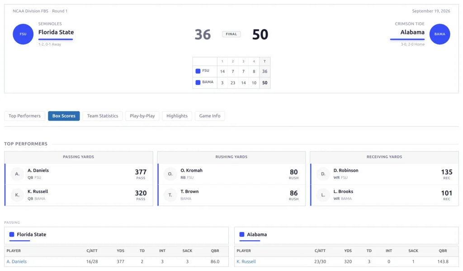Open A. Daniels player link in Passing table
The height and width of the screenshot is (271, 463).
(x=17, y=262)
